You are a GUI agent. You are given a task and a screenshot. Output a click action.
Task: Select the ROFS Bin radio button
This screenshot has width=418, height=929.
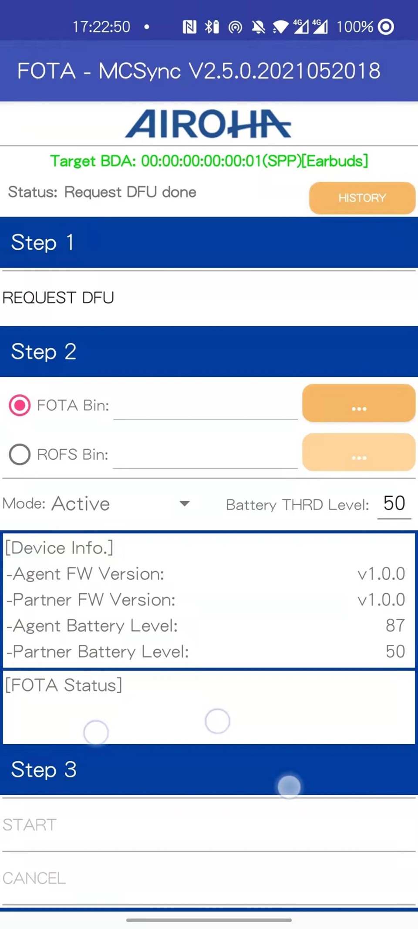(x=20, y=454)
